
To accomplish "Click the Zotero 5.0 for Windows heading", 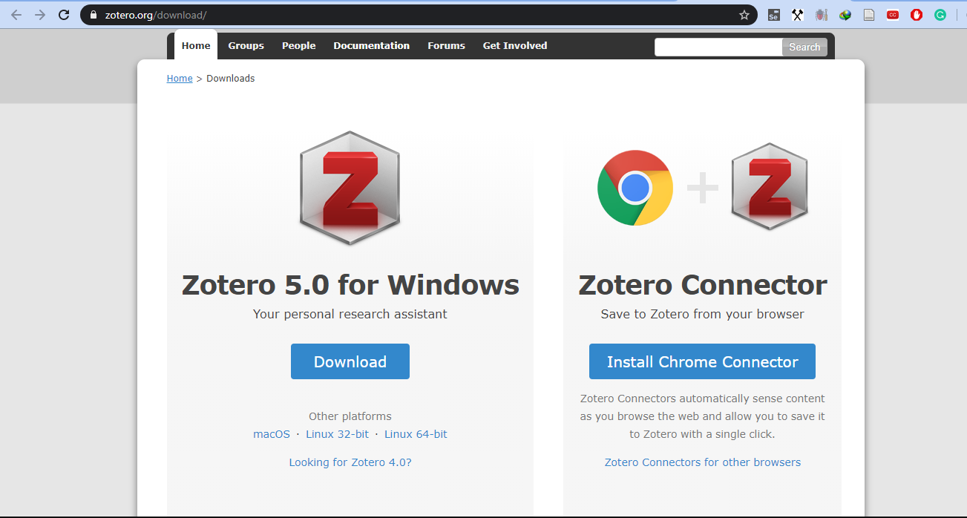I will (x=350, y=285).
